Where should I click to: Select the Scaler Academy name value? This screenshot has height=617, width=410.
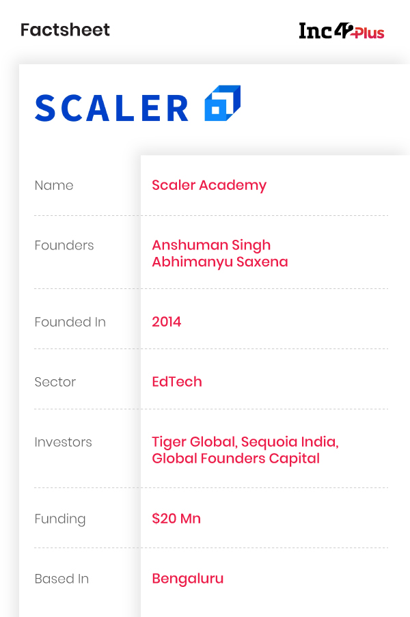coord(209,185)
